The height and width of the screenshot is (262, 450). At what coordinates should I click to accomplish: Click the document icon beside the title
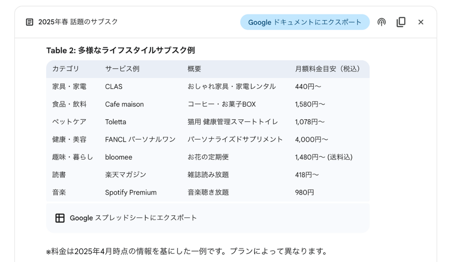click(29, 22)
